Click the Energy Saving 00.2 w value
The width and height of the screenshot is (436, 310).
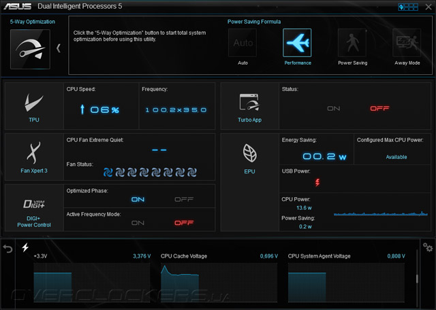point(324,156)
